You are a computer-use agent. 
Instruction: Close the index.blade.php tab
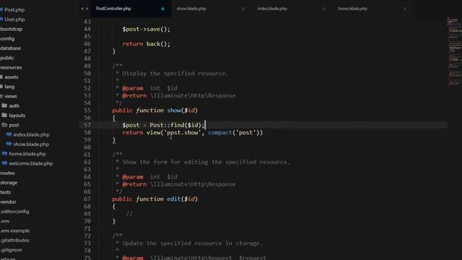pos(324,9)
